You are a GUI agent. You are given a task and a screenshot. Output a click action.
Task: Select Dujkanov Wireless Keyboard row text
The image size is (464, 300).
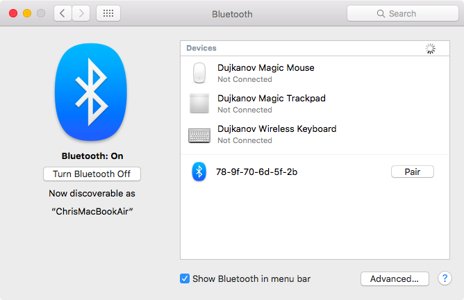[277, 129]
